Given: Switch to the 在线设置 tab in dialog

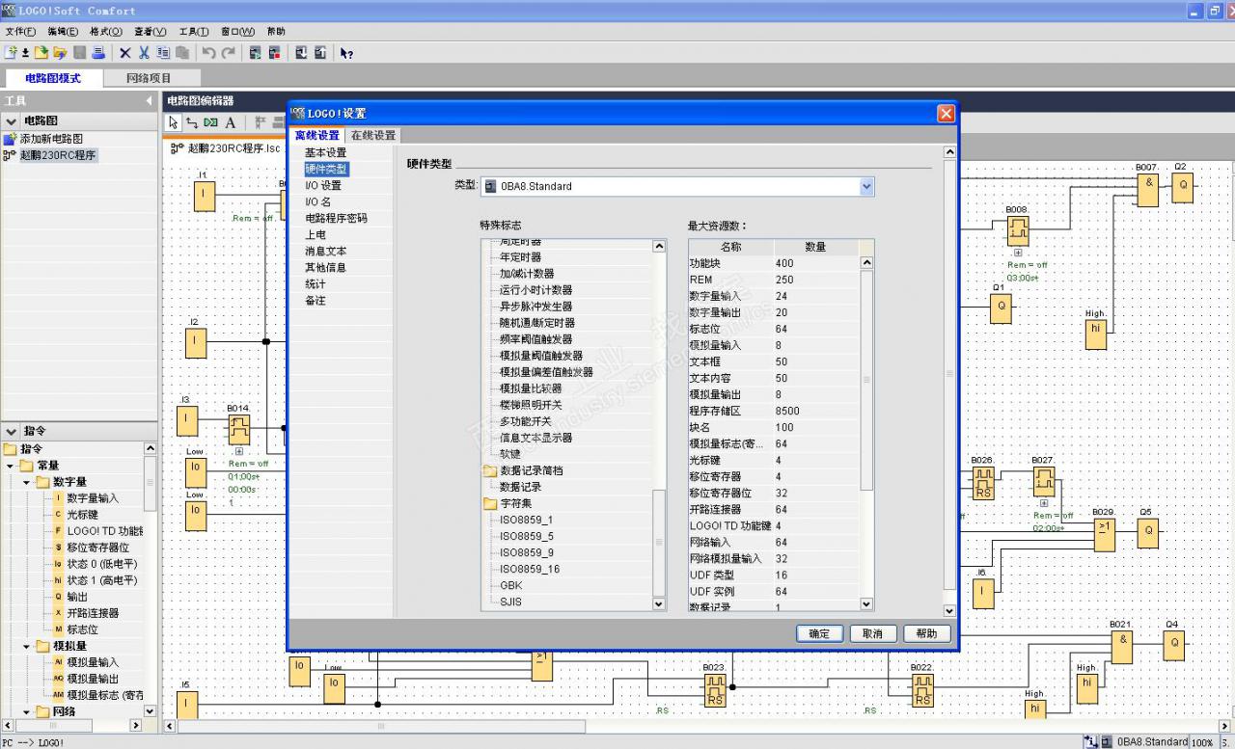Looking at the screenshot, I should pyautogui.click(x=372, y=135).
